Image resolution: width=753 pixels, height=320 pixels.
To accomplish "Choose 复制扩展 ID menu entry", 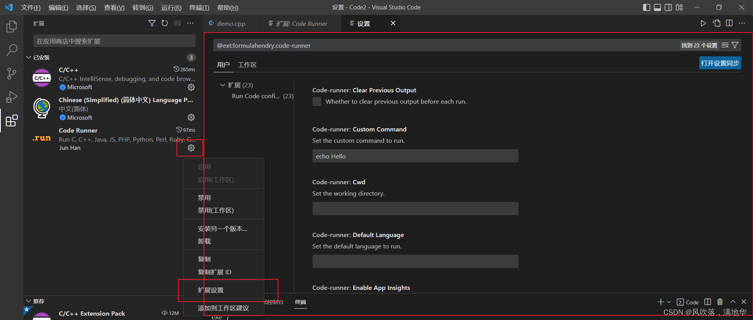I will pyautogui.click(x=224, y=272).
